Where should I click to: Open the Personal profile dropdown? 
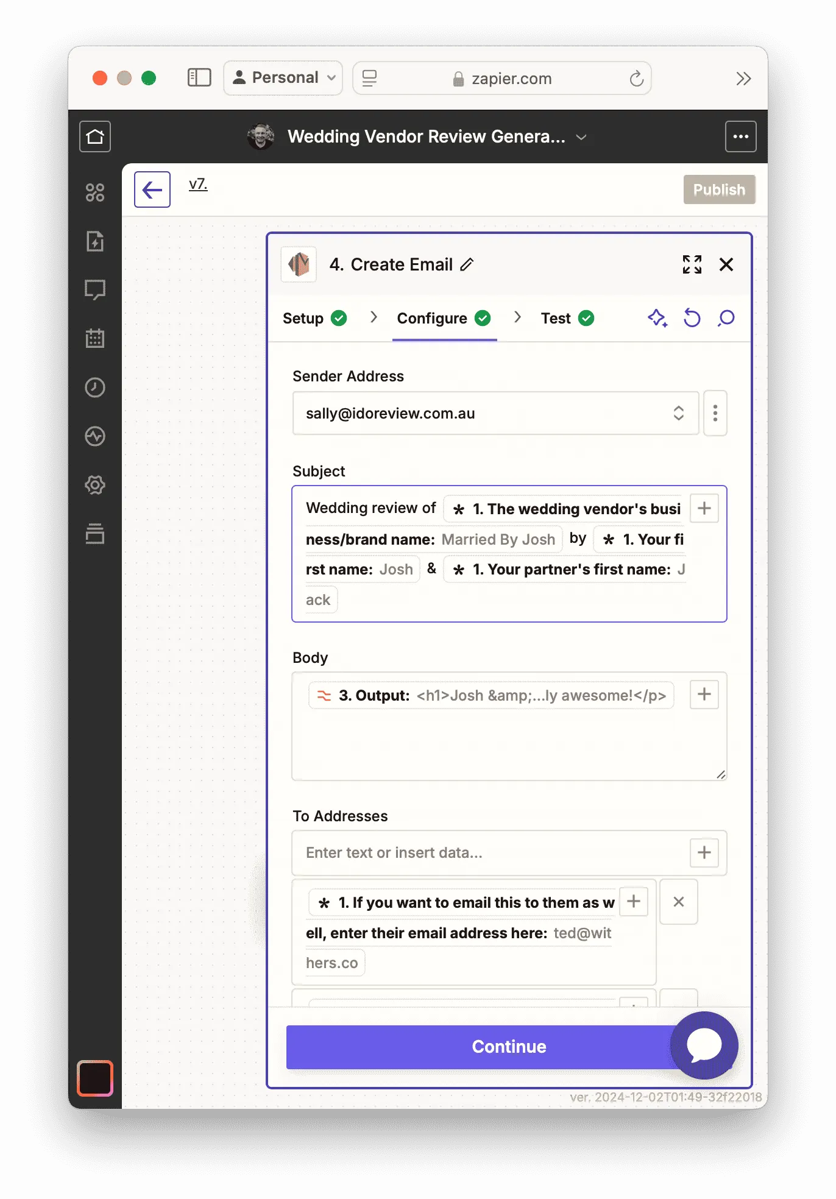pos(283,78)
